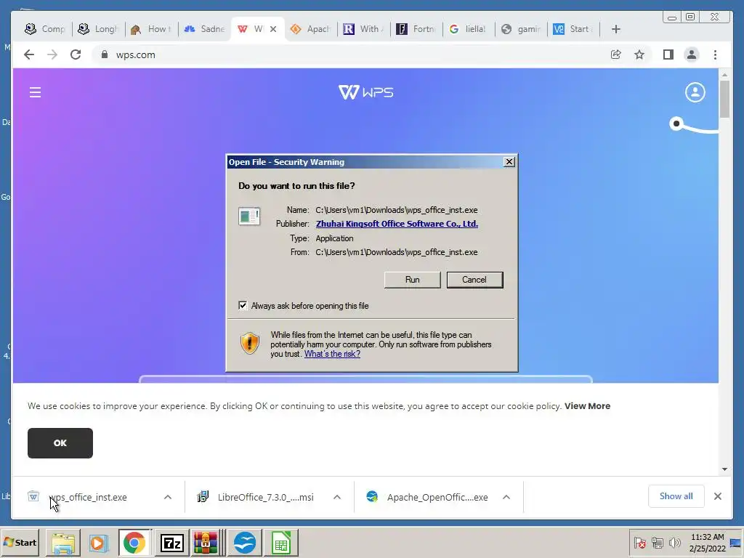Click the network tray icon
The width and height of the screenshot is (744, 558).
(x=657, y=542)
